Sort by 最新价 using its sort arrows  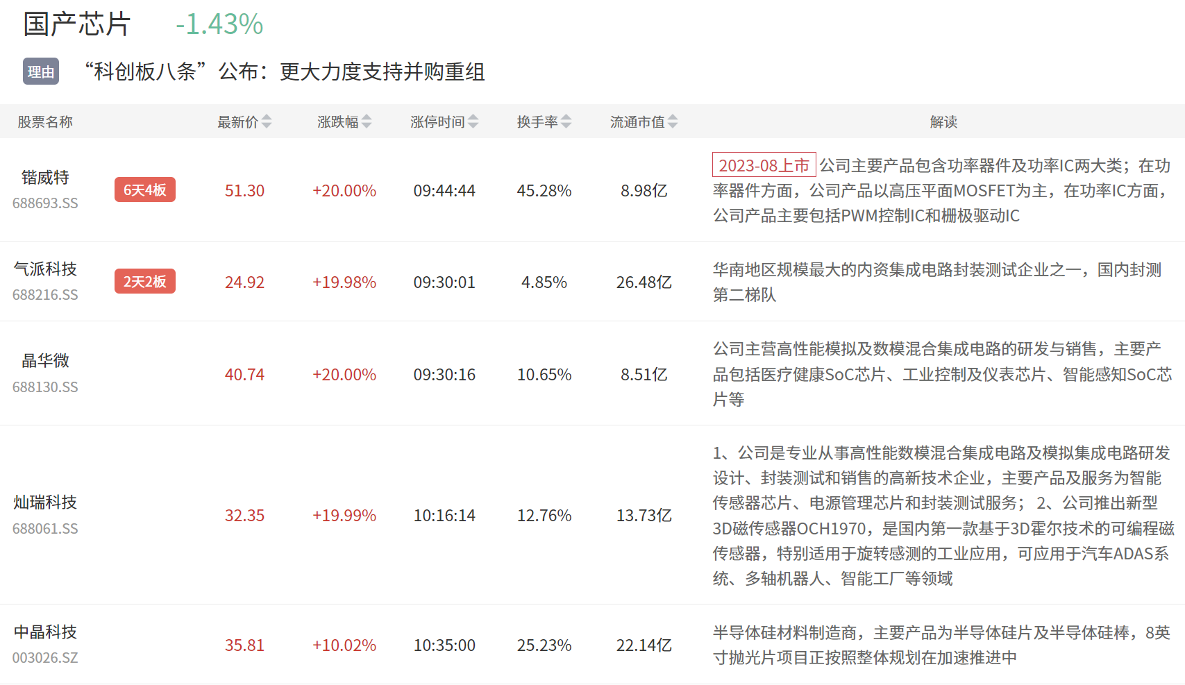[267, 121]
